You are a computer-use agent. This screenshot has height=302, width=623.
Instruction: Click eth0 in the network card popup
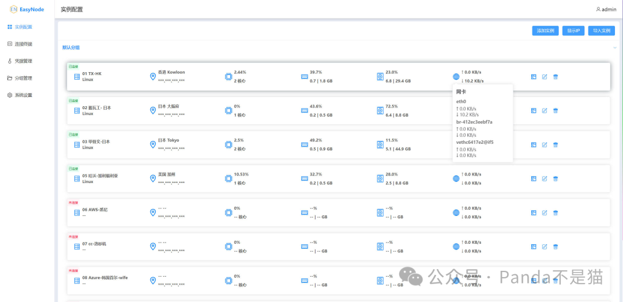tap(461, 102)
